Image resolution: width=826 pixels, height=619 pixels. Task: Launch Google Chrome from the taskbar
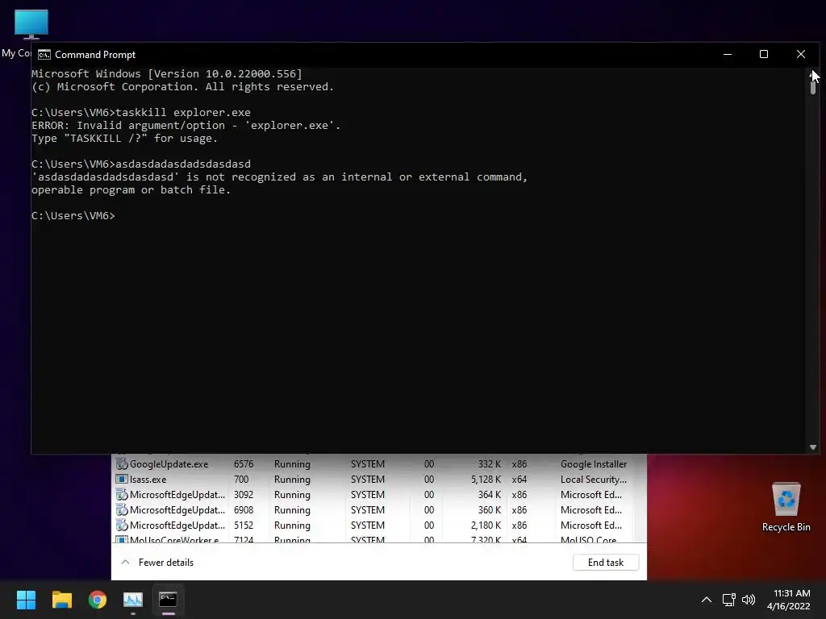98,600
